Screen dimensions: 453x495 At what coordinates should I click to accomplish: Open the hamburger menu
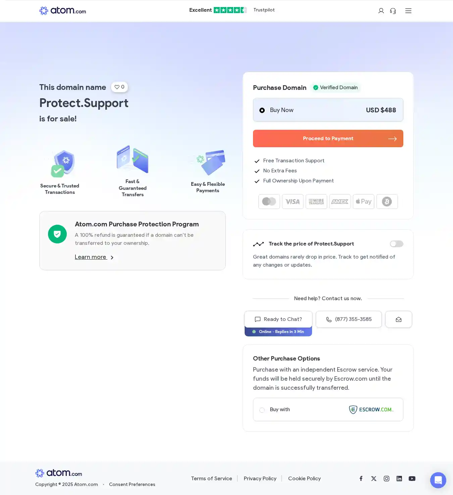[x=408, y=11]
